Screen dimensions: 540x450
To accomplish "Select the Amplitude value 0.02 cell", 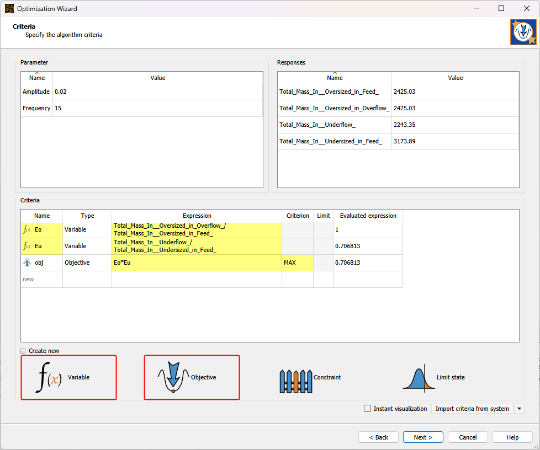I will 158,92.
